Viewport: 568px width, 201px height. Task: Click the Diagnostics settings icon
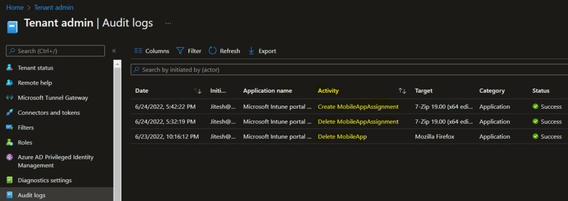pos(10,180)
